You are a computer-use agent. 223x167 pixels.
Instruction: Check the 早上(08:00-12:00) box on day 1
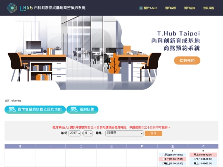point(163,155)
